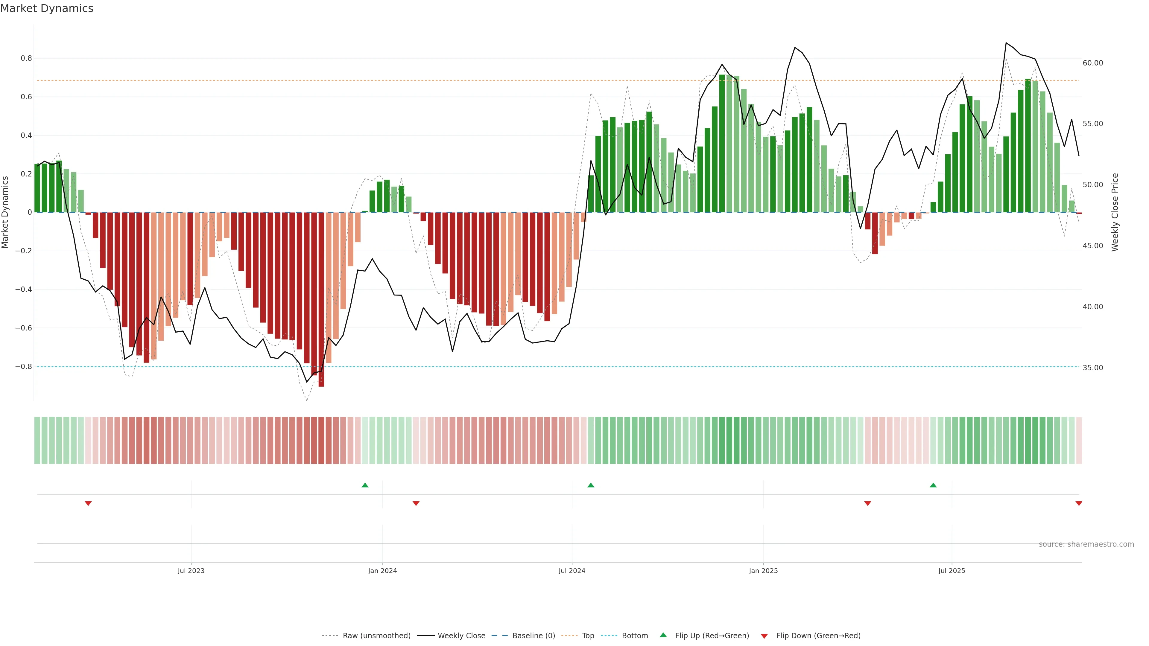Viewport: 1149px width, 646px height.
Task: Click green flip-up marker before Jul 2025
Action: click(x=933, y=485)
